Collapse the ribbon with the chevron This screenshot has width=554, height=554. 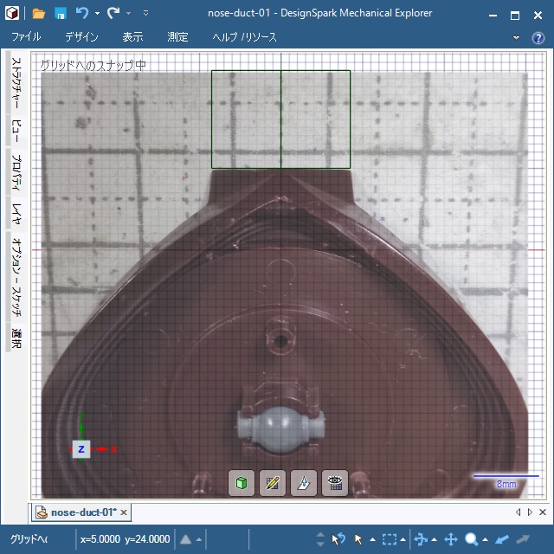point(517,38)
